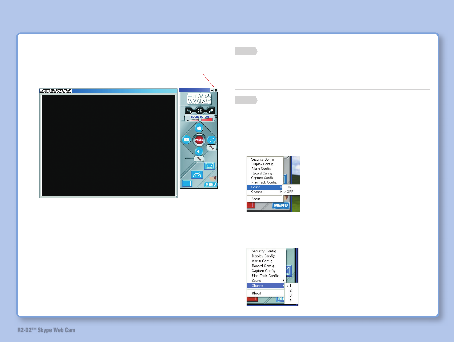Select channel 2 in the Channel submenu
The width and height of the screenshot is (454, 342).
point(290,291)
